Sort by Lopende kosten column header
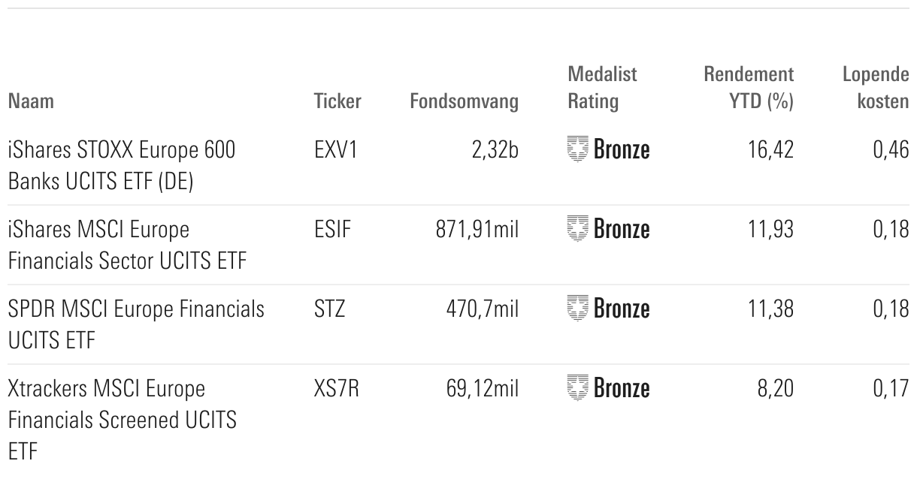The image size is (917, 482). pyautogui.click(x=876, y=88)
